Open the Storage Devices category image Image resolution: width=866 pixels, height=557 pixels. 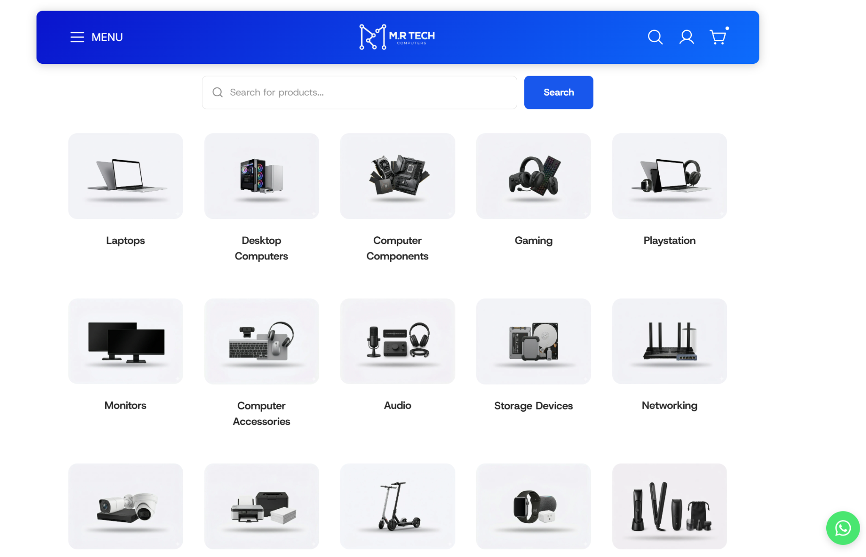534,341
